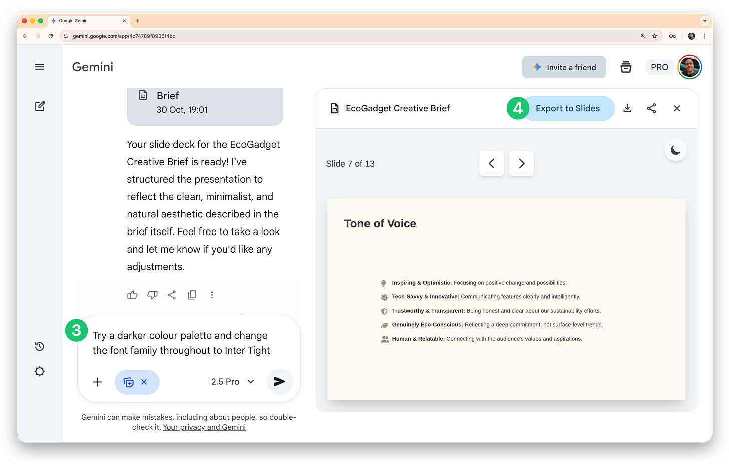The width and height of the screenshot is (729, 469).
Task: Click the PRO plan badge
Action: [659, 67]
